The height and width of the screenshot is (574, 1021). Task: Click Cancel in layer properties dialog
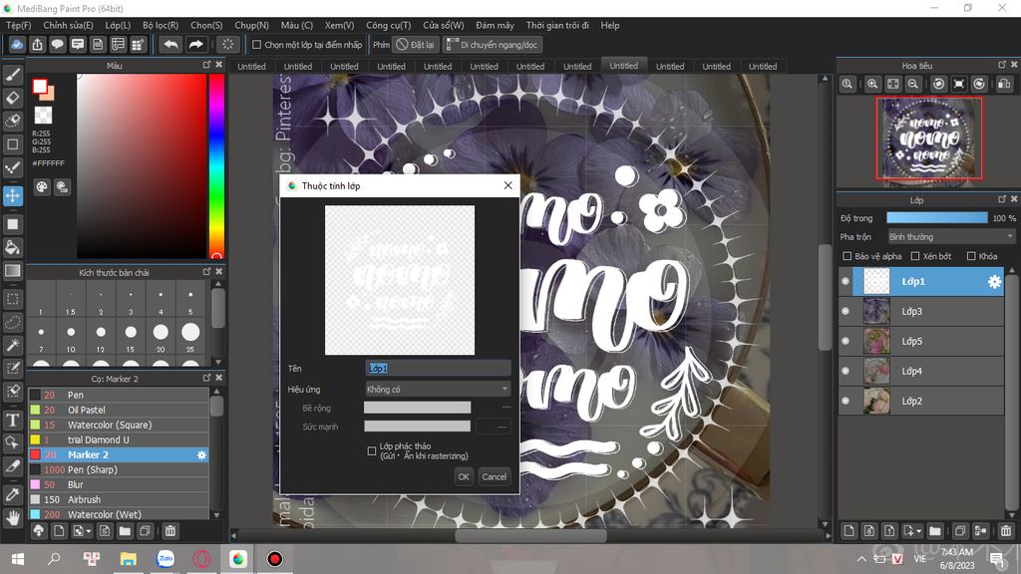pos(494,476)
